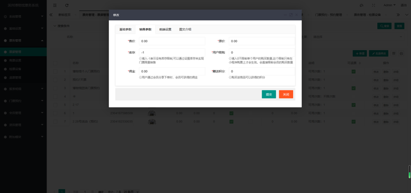The height and width of the screenshot is (193, 411).
Task: Click the theme icon in header
Action: coord(362,5)
